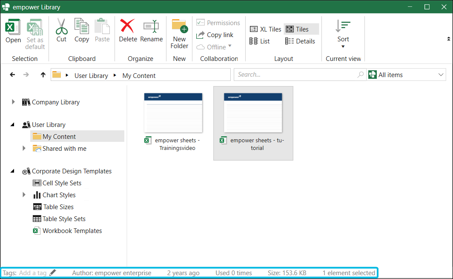Expand the Shared with me node
The height and width of the screenshot is (279, 453).
click(x=24, y=148)
